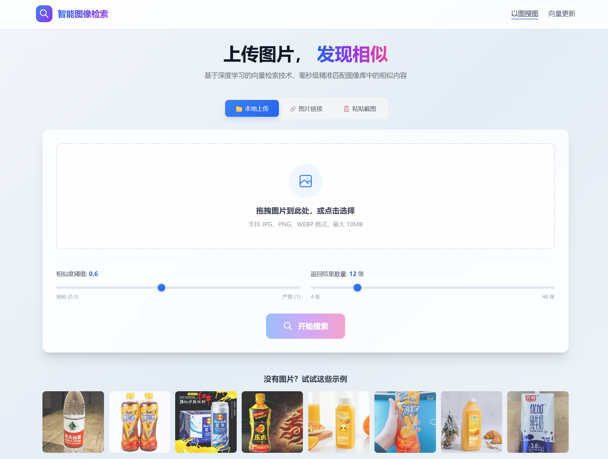
Task: Switch to the 粘贴截图 tab
Action: (360, 109)
